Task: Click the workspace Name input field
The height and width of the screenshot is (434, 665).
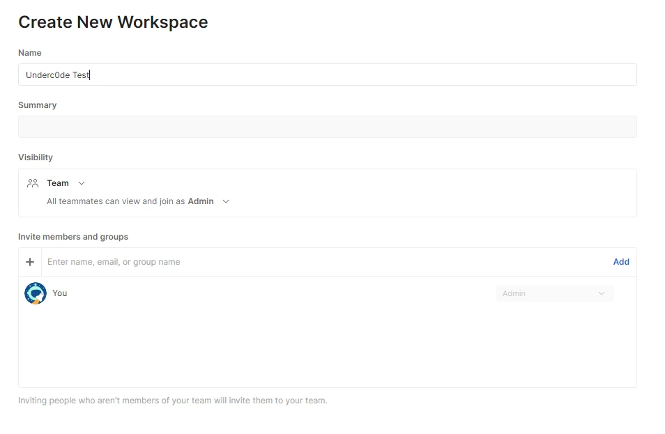Action: [327, 75]
